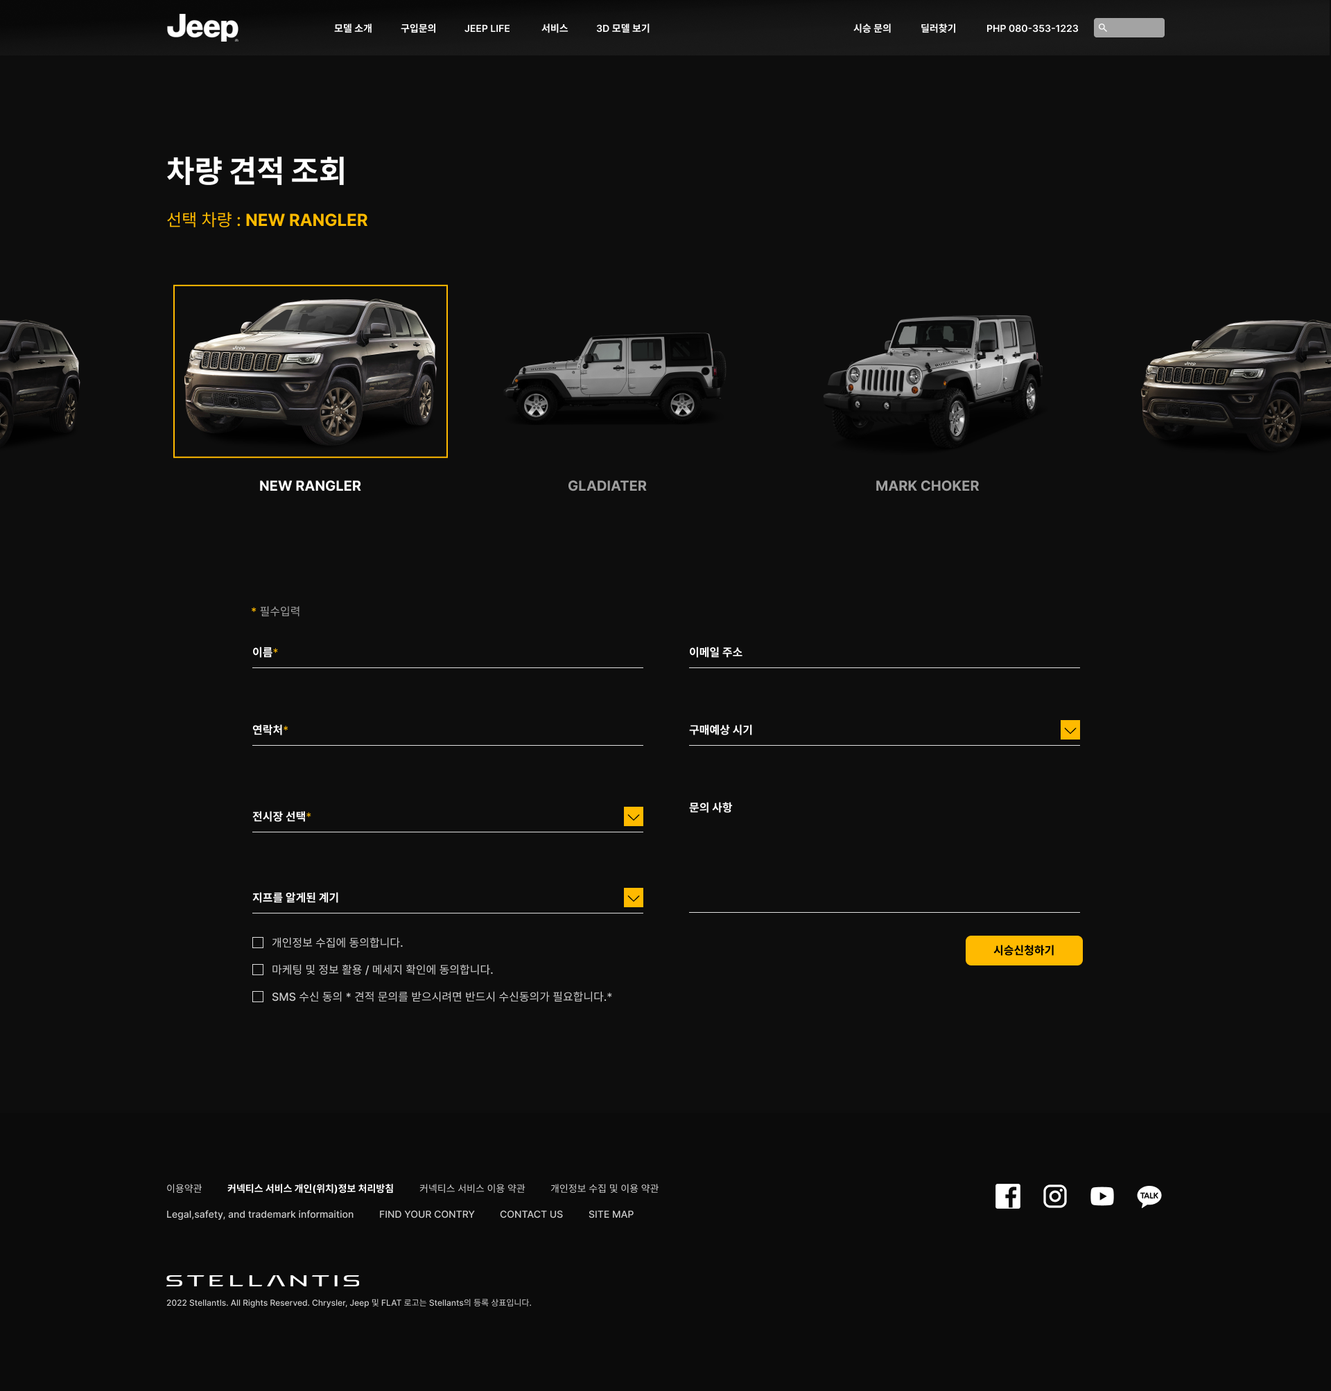Click the SITE MAP link
The width and height of the screenshot is (1331, 1391).
[x=610, y=1214]
